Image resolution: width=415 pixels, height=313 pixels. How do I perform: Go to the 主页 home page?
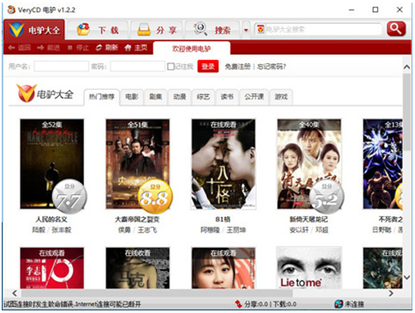click(x=136, y=48)
